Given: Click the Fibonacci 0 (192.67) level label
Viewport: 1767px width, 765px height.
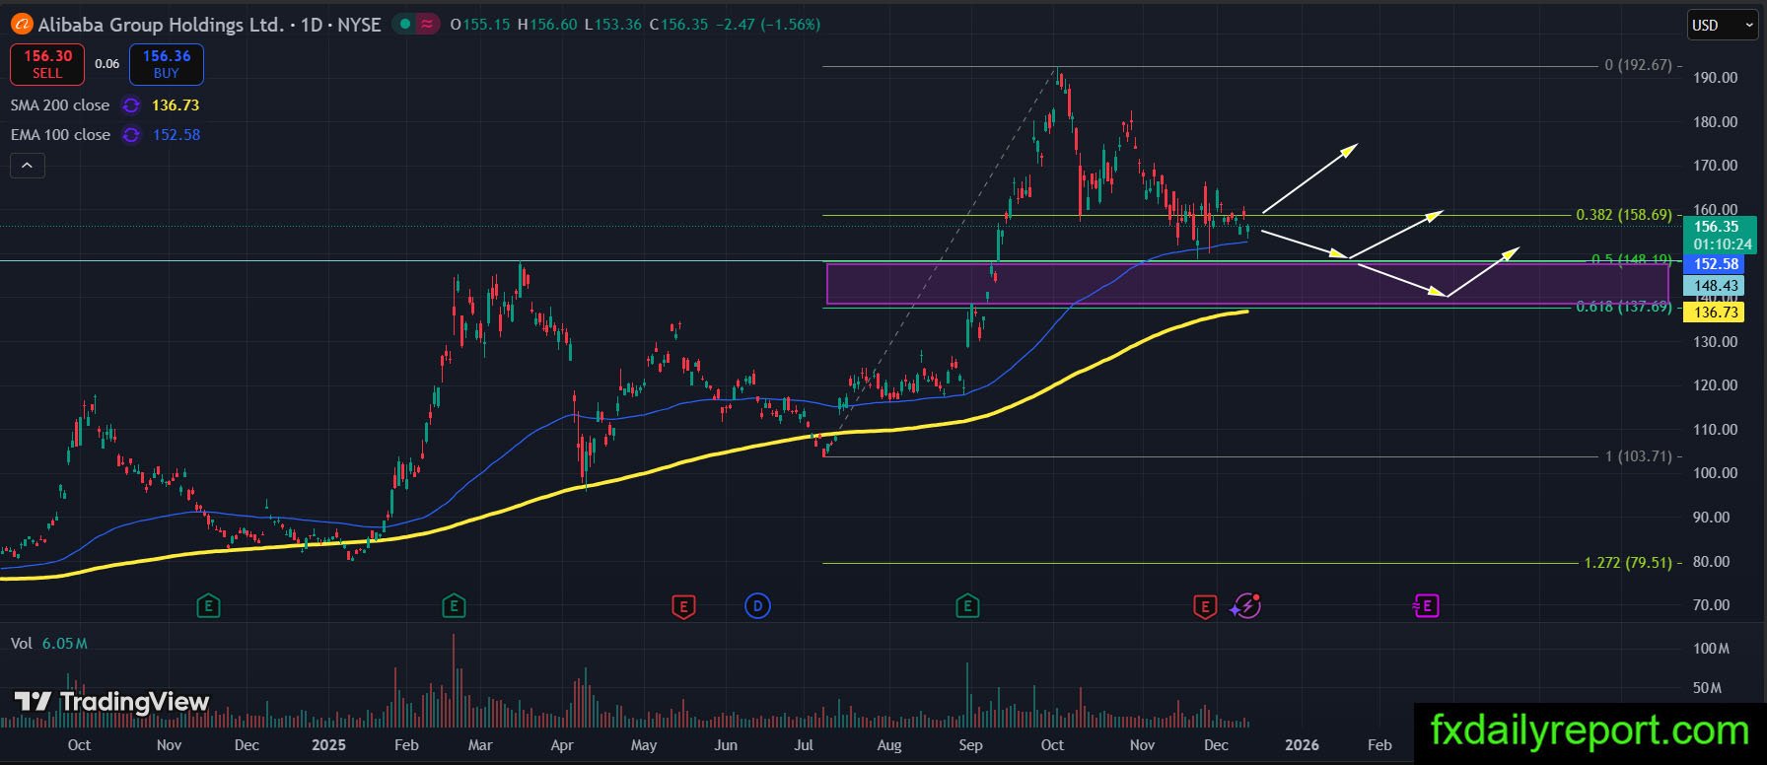Looking at the screenshot, I should 1639,65.
